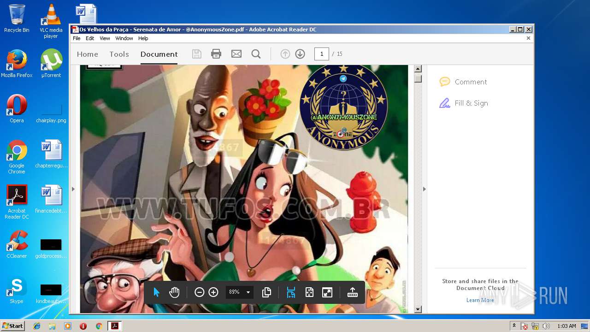Launch Mozilla Firefox desktop shortcut
The height and width of the screenshot is (332, 590).
coord(17,63)
